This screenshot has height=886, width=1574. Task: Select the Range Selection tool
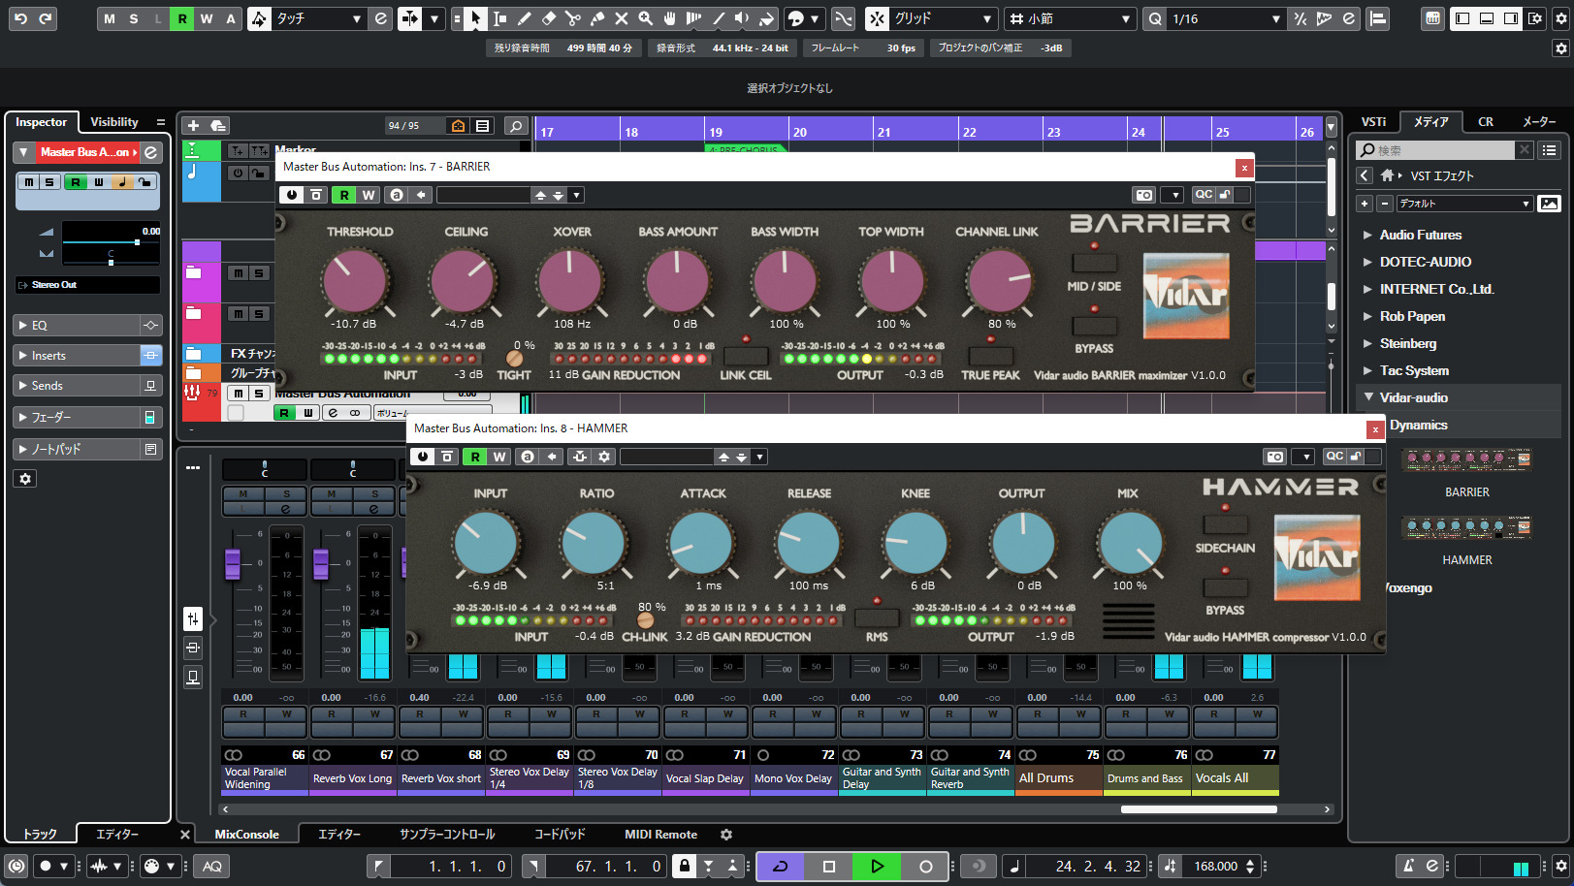(499, 18)
